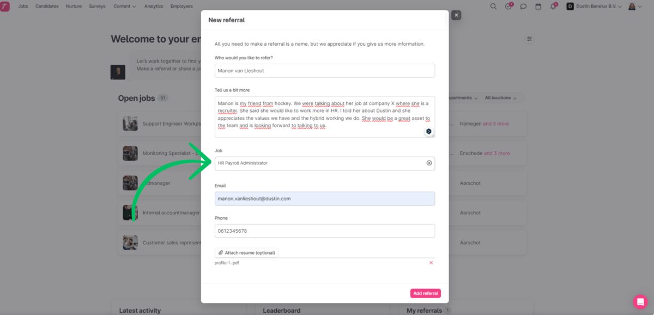
Task: Click the Email input field
Action: click(325, 199)
